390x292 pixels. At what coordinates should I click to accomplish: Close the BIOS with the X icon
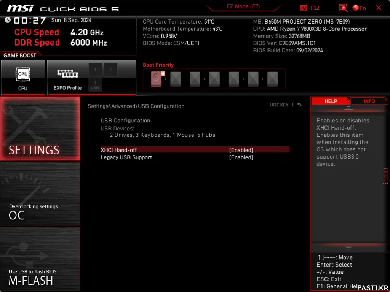379,8
